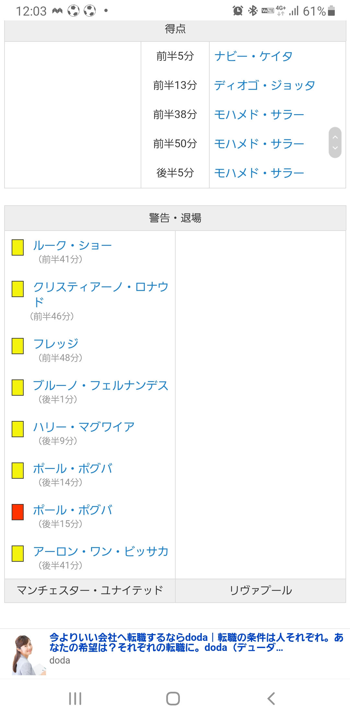Viewport: 350px width, 720px height.
Task: Tap Luke Shaw's yellow card icon
Action: click(18, 247)
